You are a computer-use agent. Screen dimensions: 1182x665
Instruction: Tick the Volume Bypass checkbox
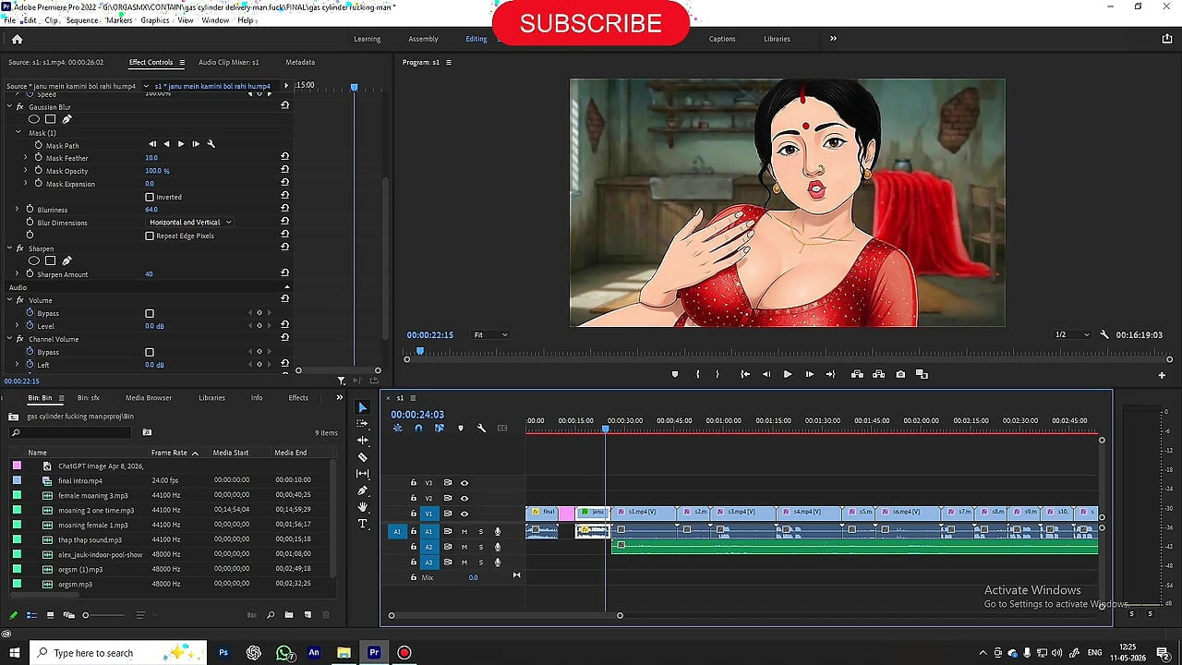click(x=150, y=313)
